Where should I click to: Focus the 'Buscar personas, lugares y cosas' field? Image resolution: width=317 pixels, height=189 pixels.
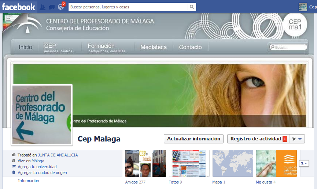[x=128, y=7]
